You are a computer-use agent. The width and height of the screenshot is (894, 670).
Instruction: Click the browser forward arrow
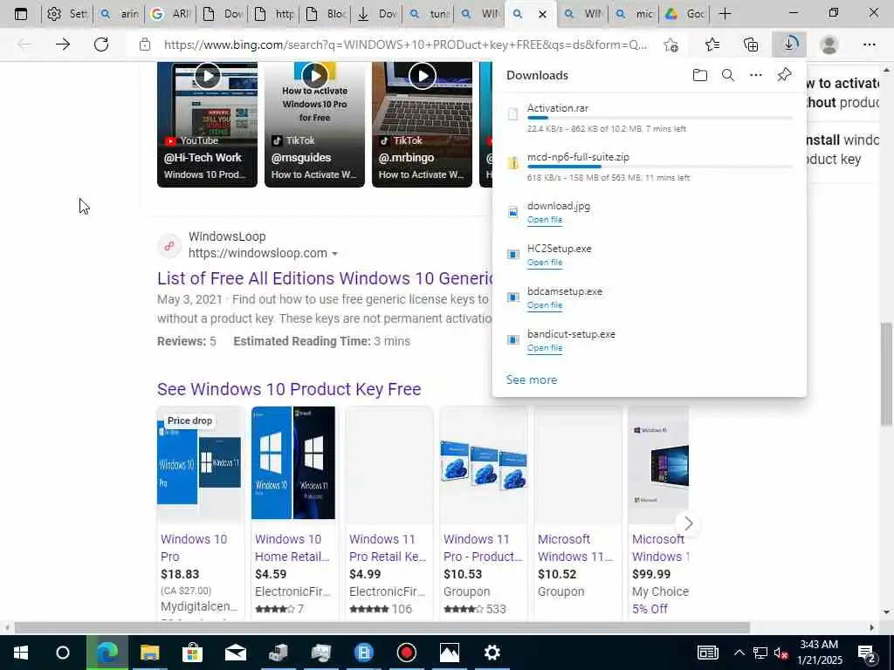tap(63, 44)
